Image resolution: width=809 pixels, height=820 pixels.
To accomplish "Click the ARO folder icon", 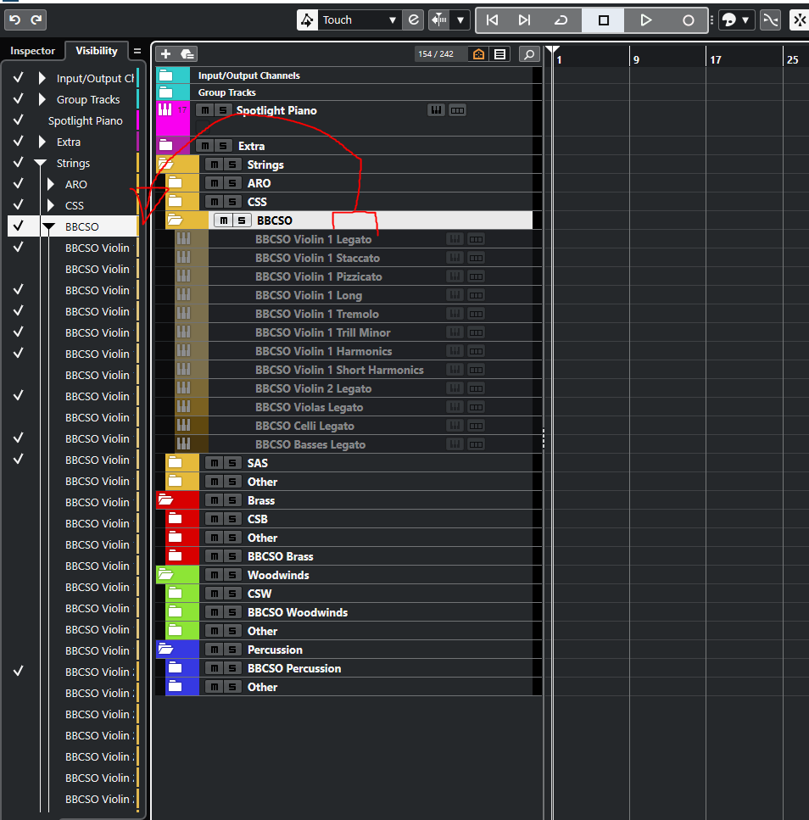I will [x=175, y=183].
